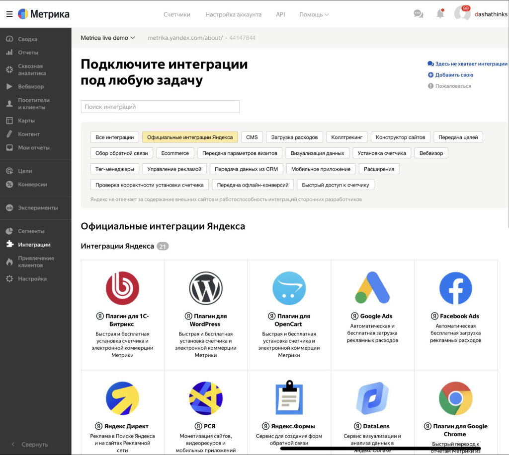Click the Facebook Ads logo icon
This screenshot has height=455, width=509.
tap(455, 288)
